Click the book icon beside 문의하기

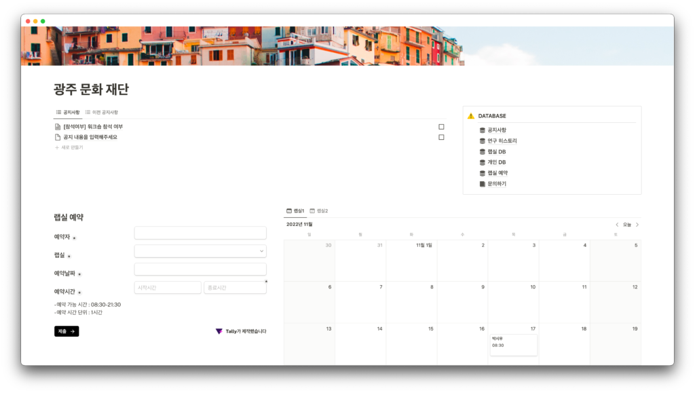[483, 184]
